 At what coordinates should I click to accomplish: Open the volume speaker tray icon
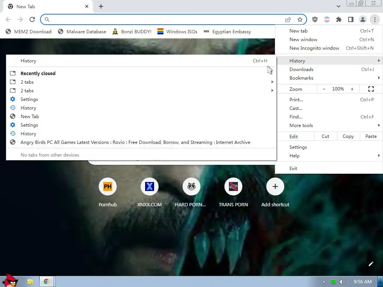(342, 282)
